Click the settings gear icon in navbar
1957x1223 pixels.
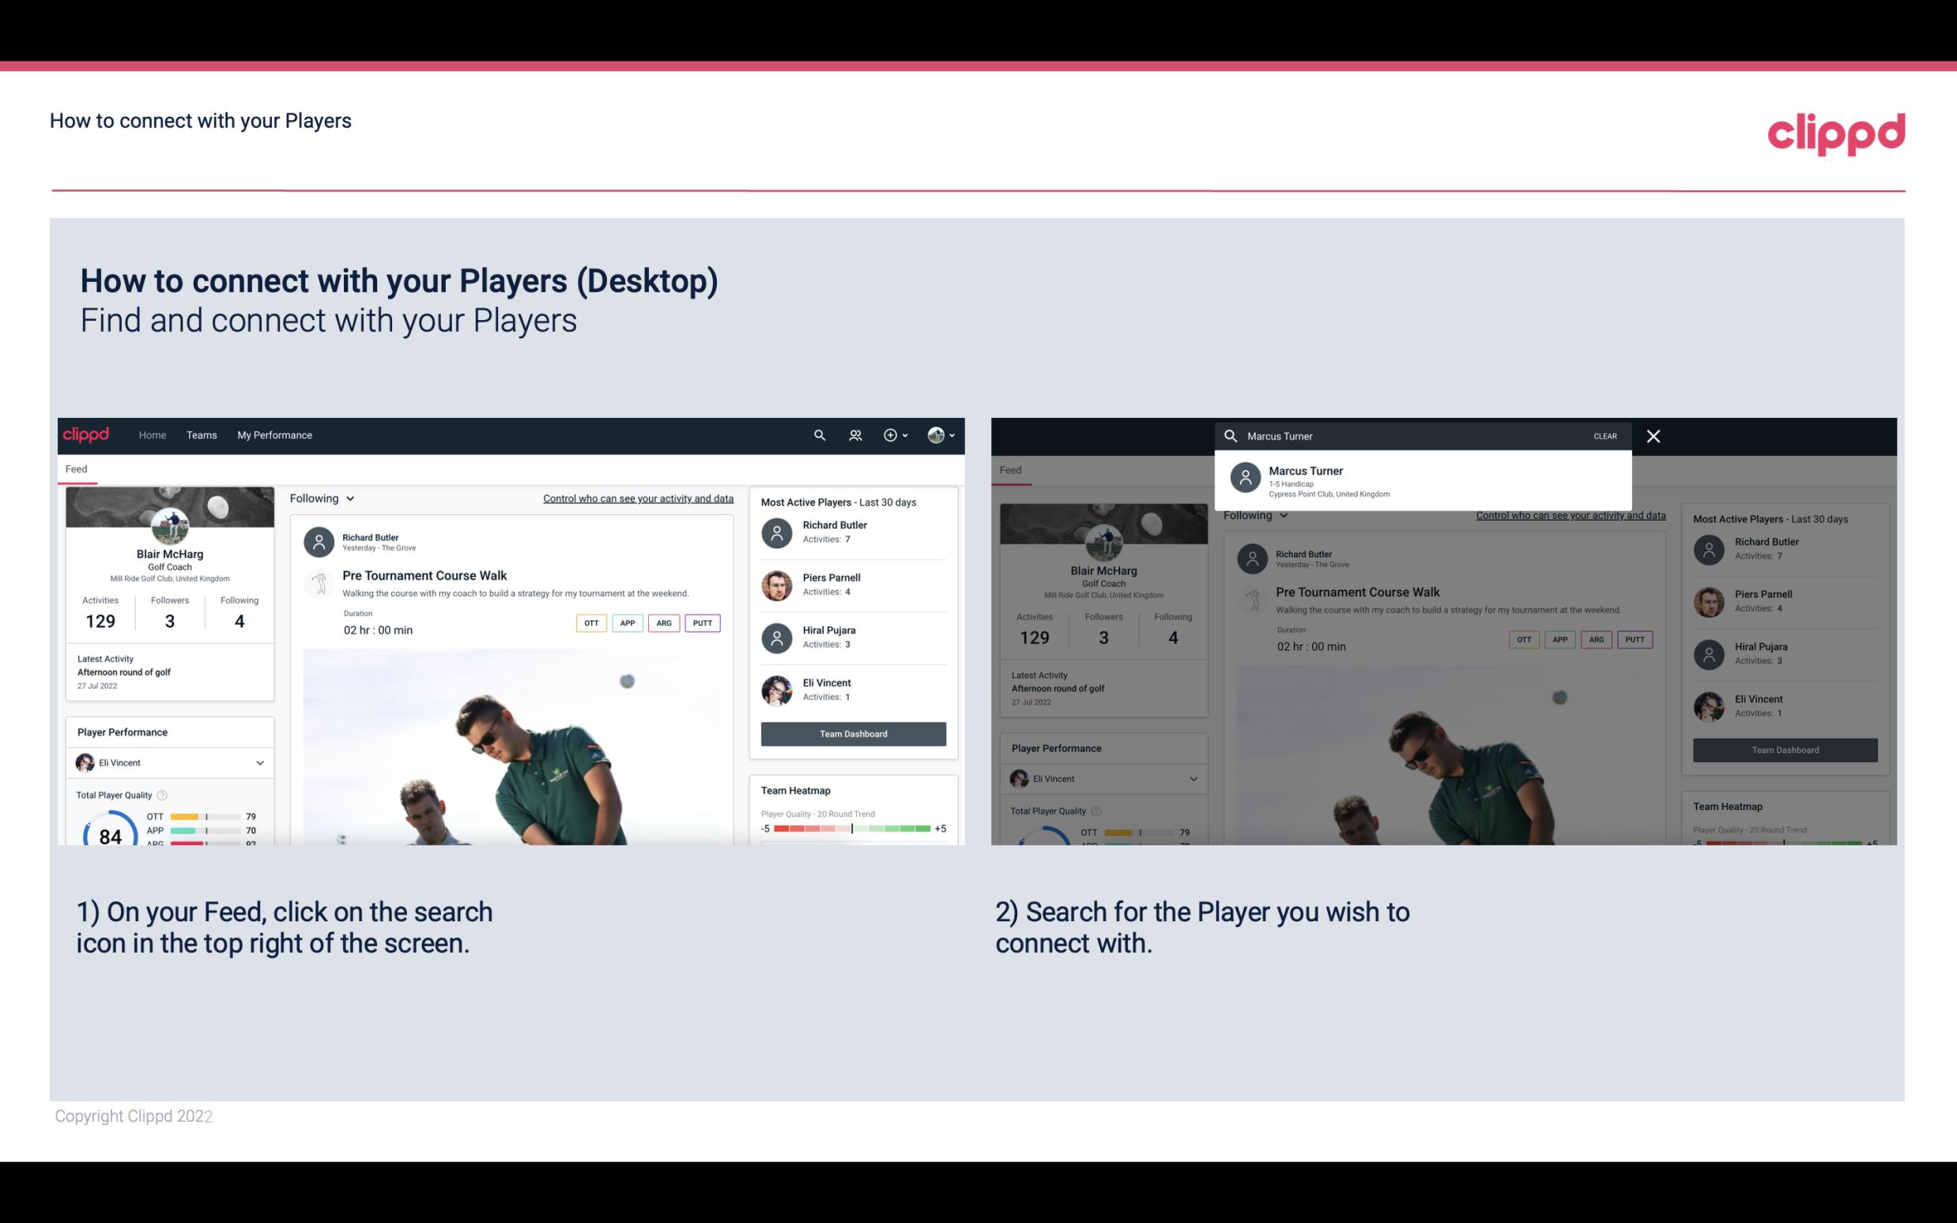click(891, 434)
